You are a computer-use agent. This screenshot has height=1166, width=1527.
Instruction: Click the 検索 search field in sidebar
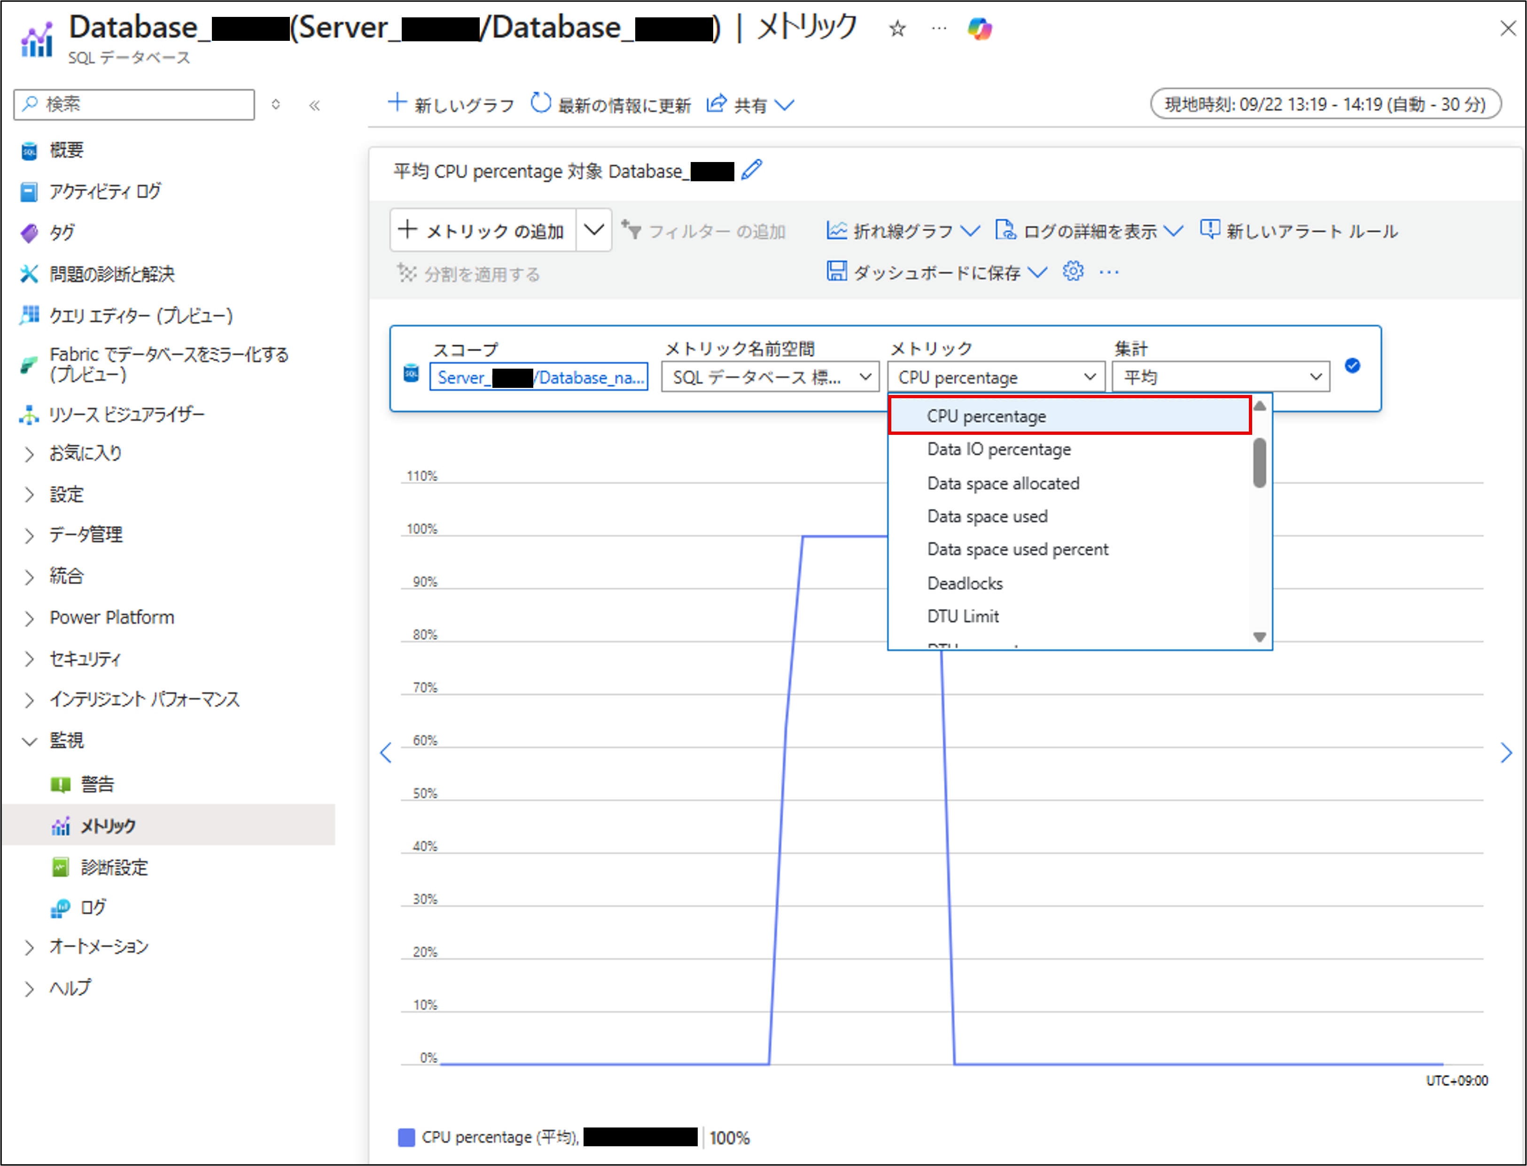pos(134,104)
